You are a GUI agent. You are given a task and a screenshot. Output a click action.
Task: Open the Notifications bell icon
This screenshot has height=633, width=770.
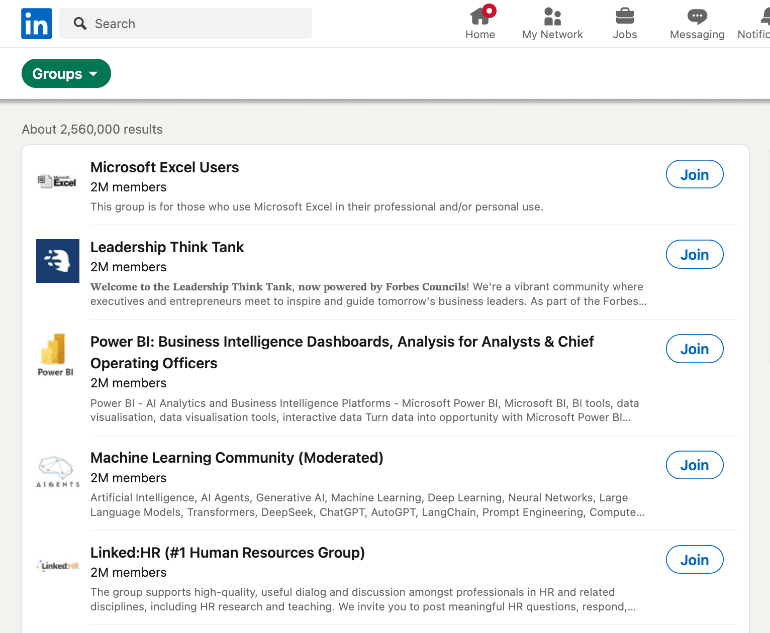point(765,16)
